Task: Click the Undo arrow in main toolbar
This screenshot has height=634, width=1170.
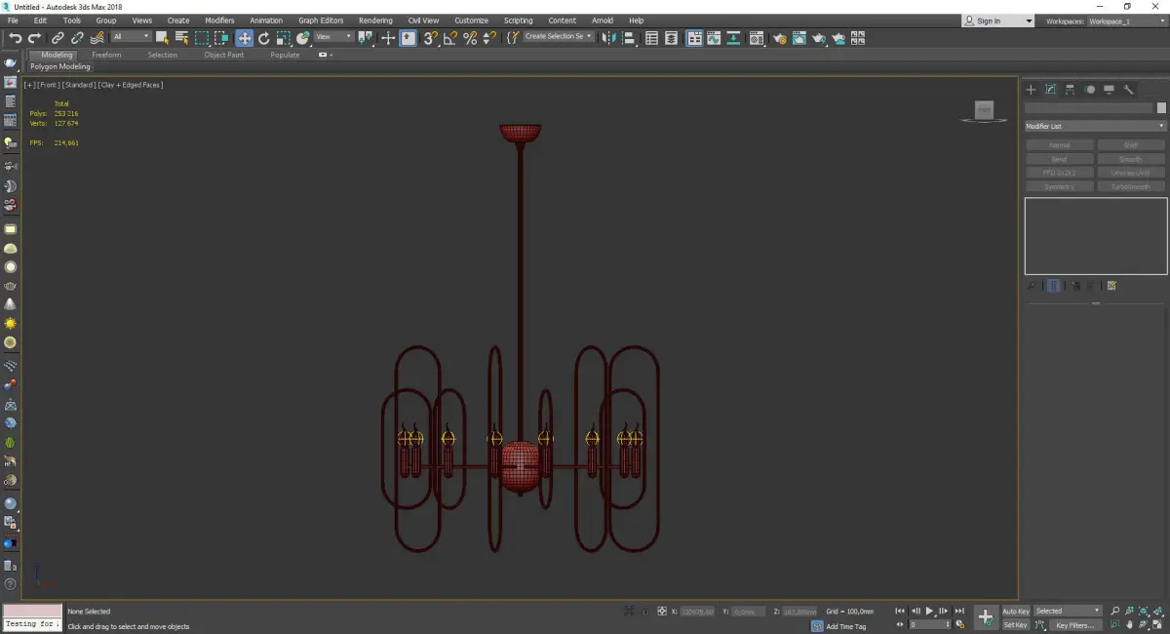Action: pyautogui.click(x=15, y=38)
